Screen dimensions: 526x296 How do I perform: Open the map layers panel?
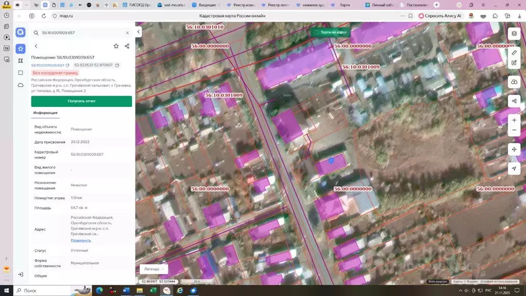point(514,34)
